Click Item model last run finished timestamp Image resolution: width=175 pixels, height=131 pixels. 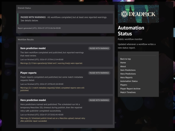click(42, 60)
